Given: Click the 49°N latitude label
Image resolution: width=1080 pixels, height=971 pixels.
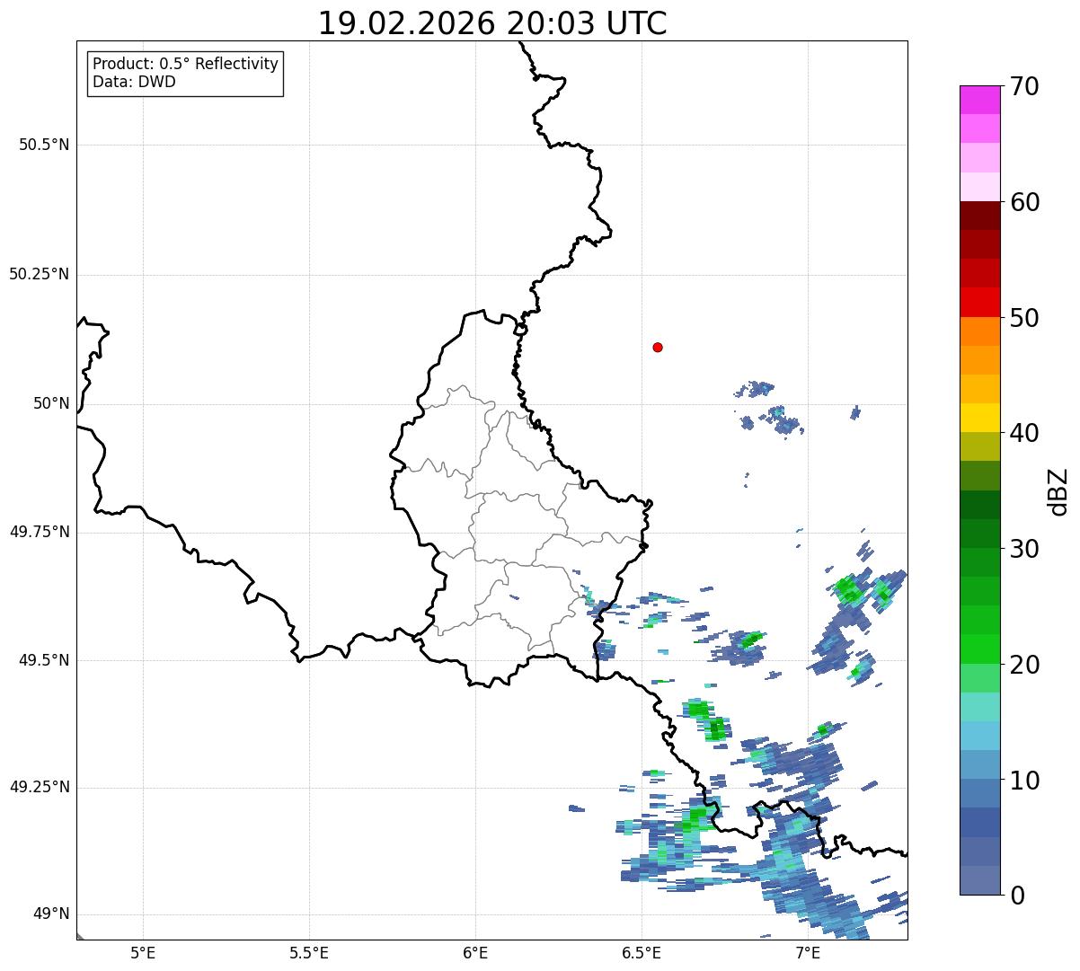Looking at the screenshot, I should coord(51,914).
